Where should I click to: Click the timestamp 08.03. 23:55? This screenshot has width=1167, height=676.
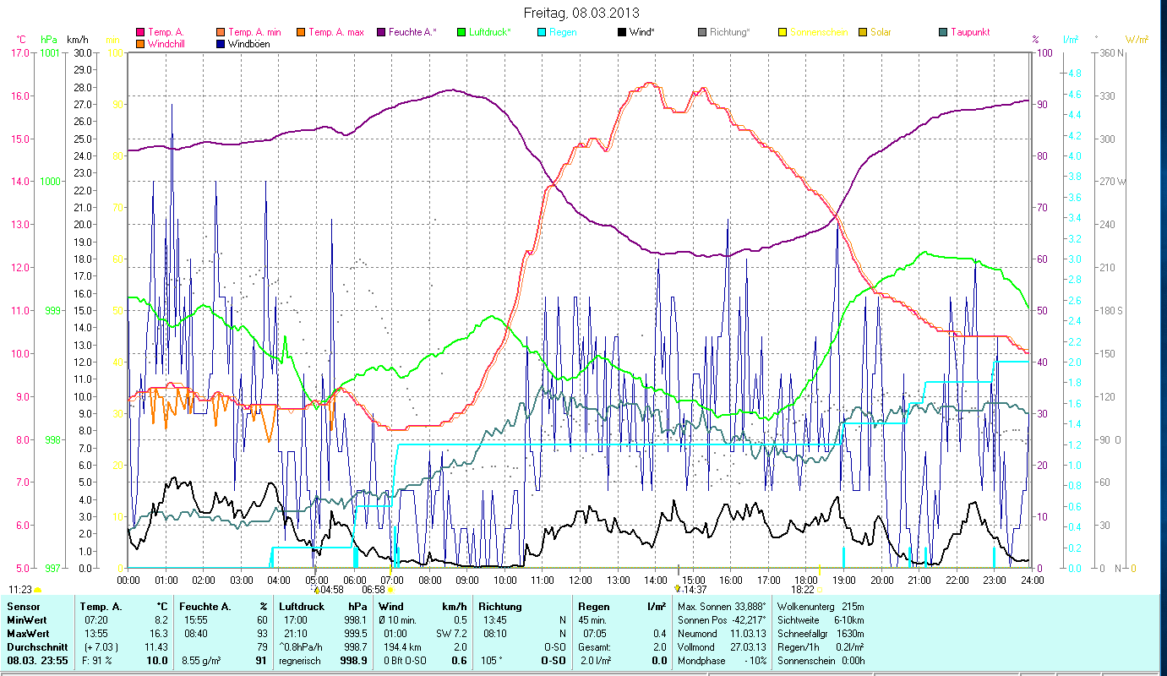click(37, 661)
